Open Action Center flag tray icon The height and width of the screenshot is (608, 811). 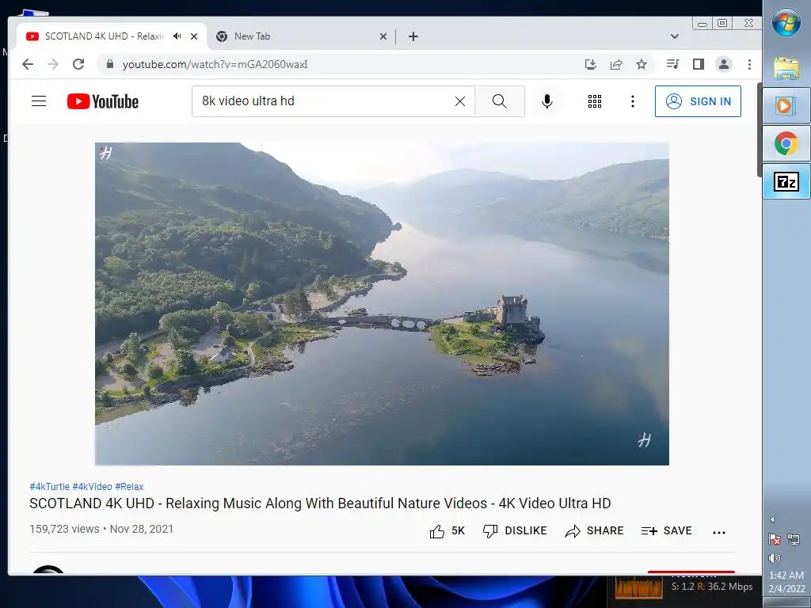click(775, 539)
